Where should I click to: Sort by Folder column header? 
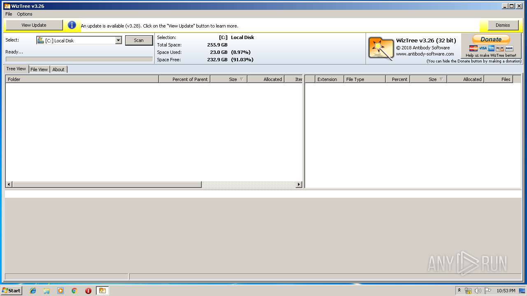tap(82, 79)
